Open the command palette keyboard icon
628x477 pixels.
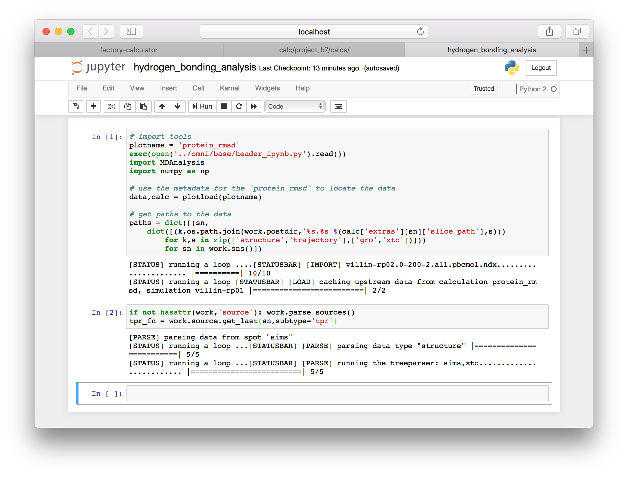pyautogui.click(x=338, y=106)
